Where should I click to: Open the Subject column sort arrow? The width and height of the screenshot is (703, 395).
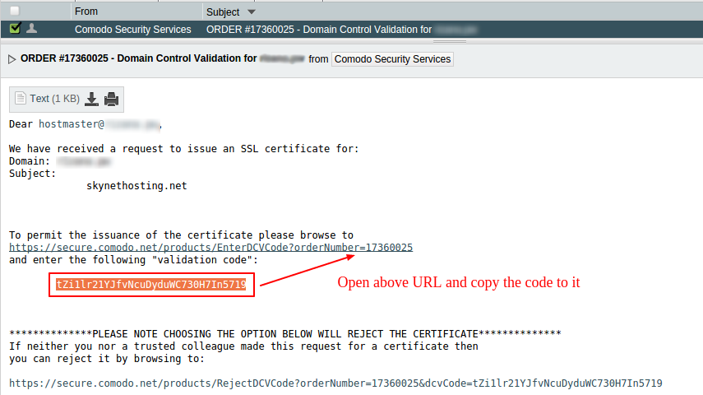click(x=252, y=12)
